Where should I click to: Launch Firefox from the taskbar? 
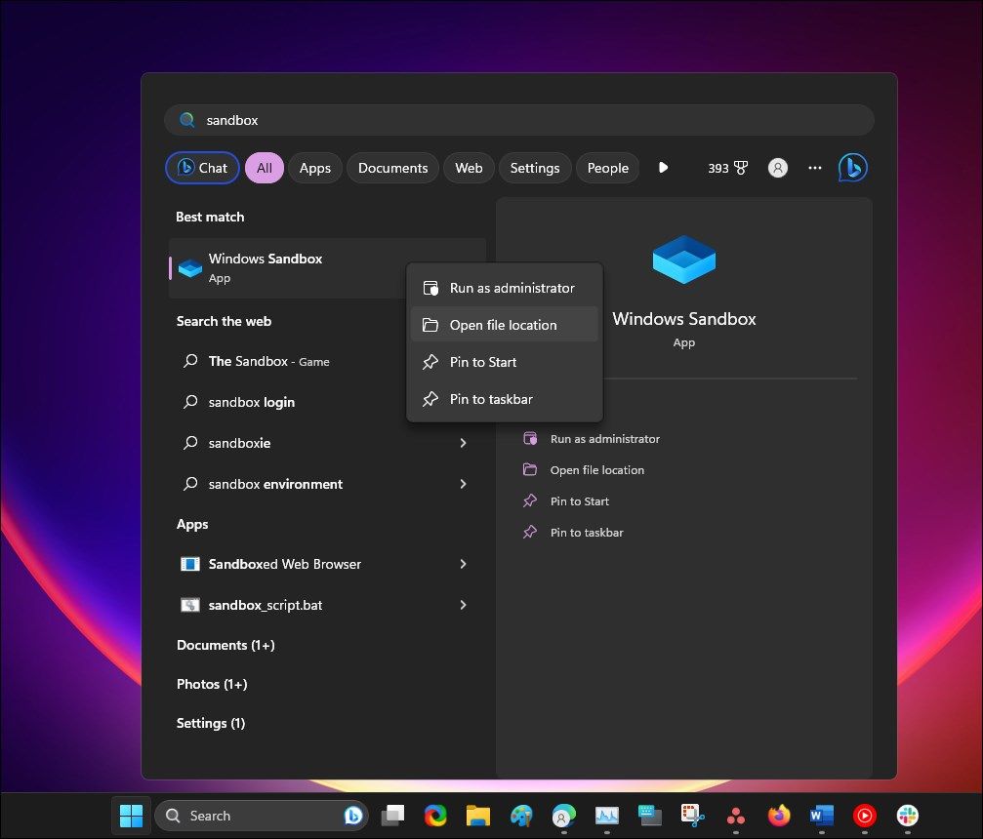(778, 816)
